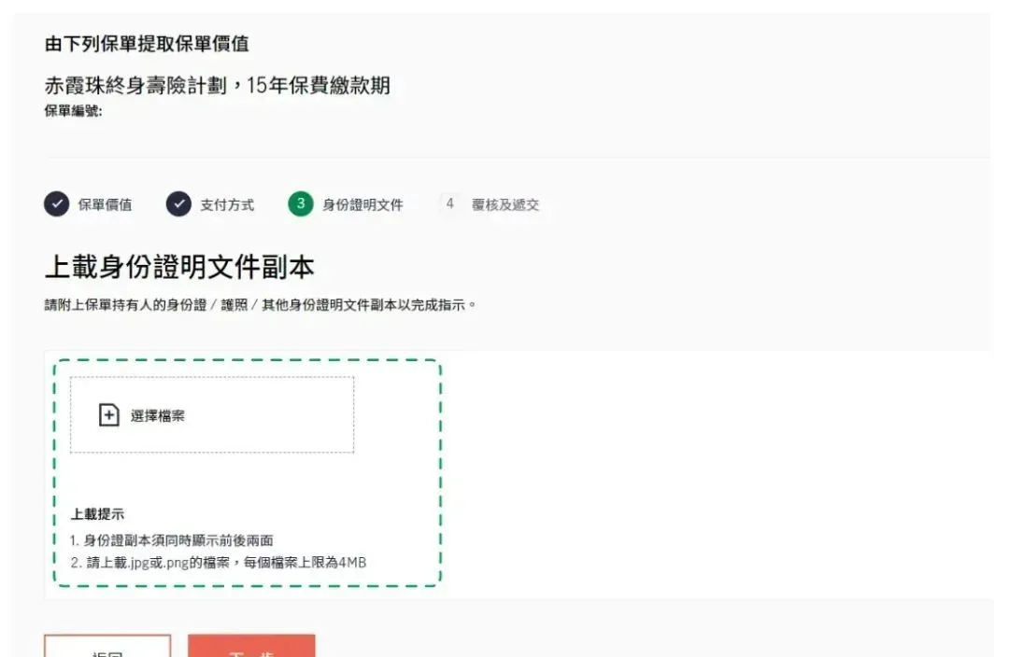Go to the 支付方式 step label
1009x657 pixels.
tap(227, 204)
